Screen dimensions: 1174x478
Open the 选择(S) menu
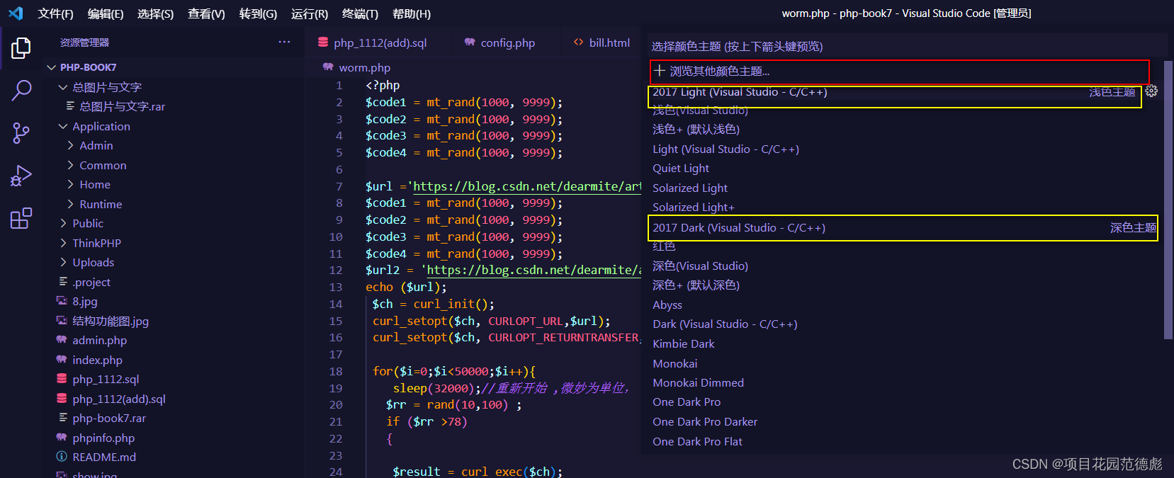click(x=155, y=13)
